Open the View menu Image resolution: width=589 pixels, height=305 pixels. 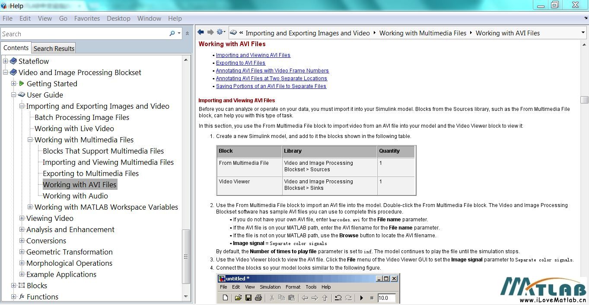point(45,19)
